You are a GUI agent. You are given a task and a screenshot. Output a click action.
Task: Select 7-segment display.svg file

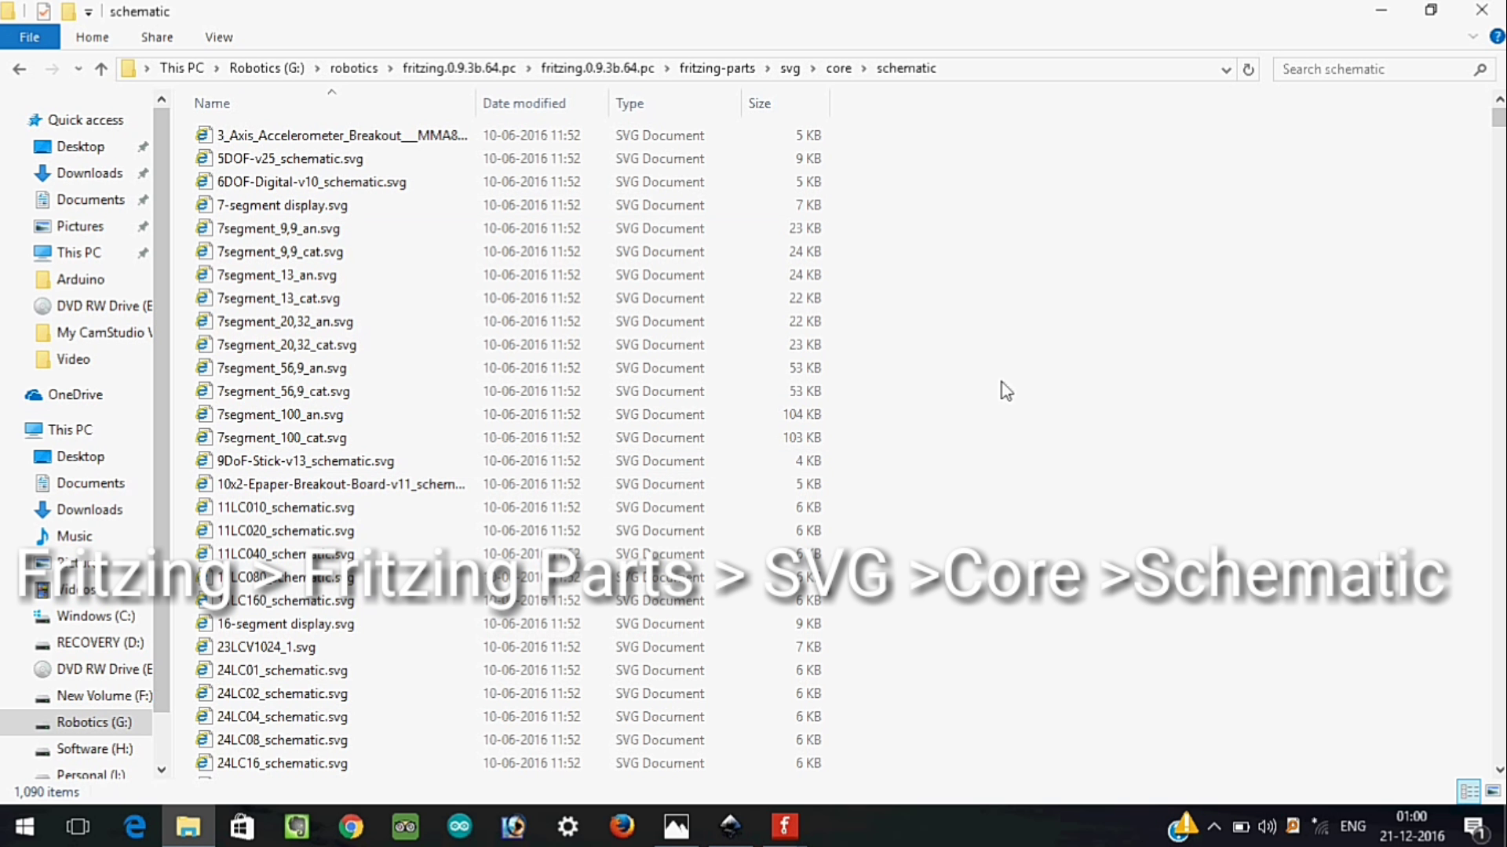pyautogui.click(x=283, y=205)
